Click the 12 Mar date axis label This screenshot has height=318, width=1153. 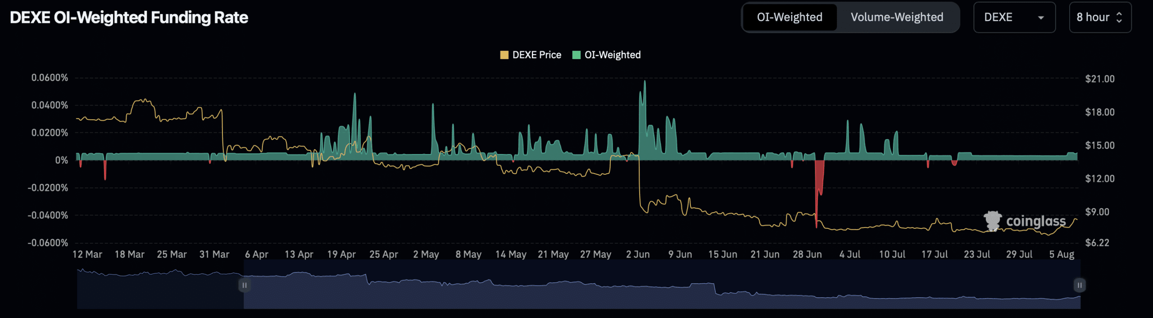87,254
